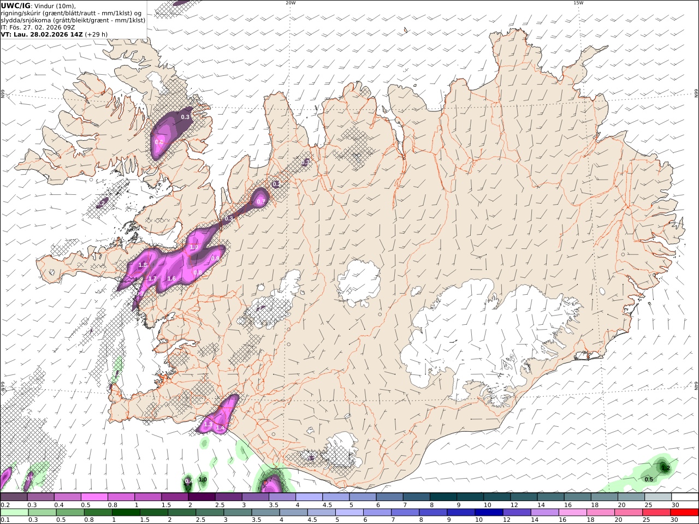699x524 pixels.
Task: Pick the dark mauve 0.2 snow legend swatch
Action: point(14,497)
